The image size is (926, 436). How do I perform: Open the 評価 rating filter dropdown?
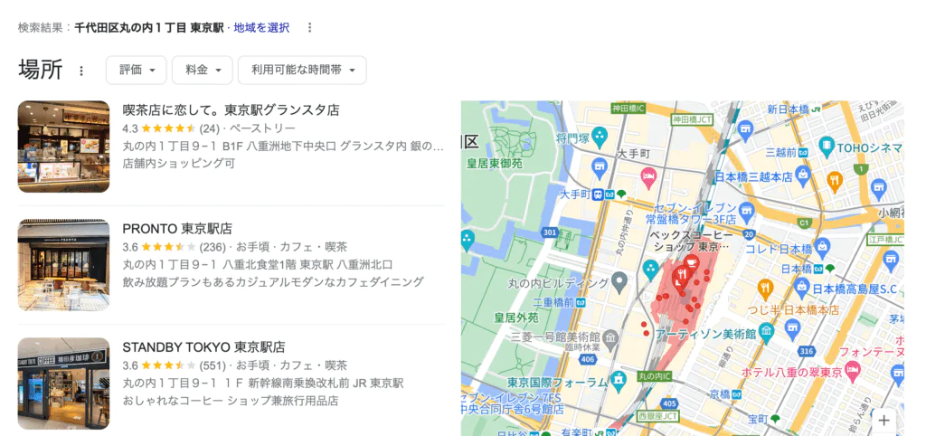coord(137,71)
